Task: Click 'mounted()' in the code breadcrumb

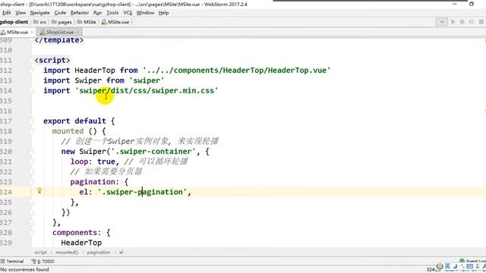Action: (x=67, y=253)
